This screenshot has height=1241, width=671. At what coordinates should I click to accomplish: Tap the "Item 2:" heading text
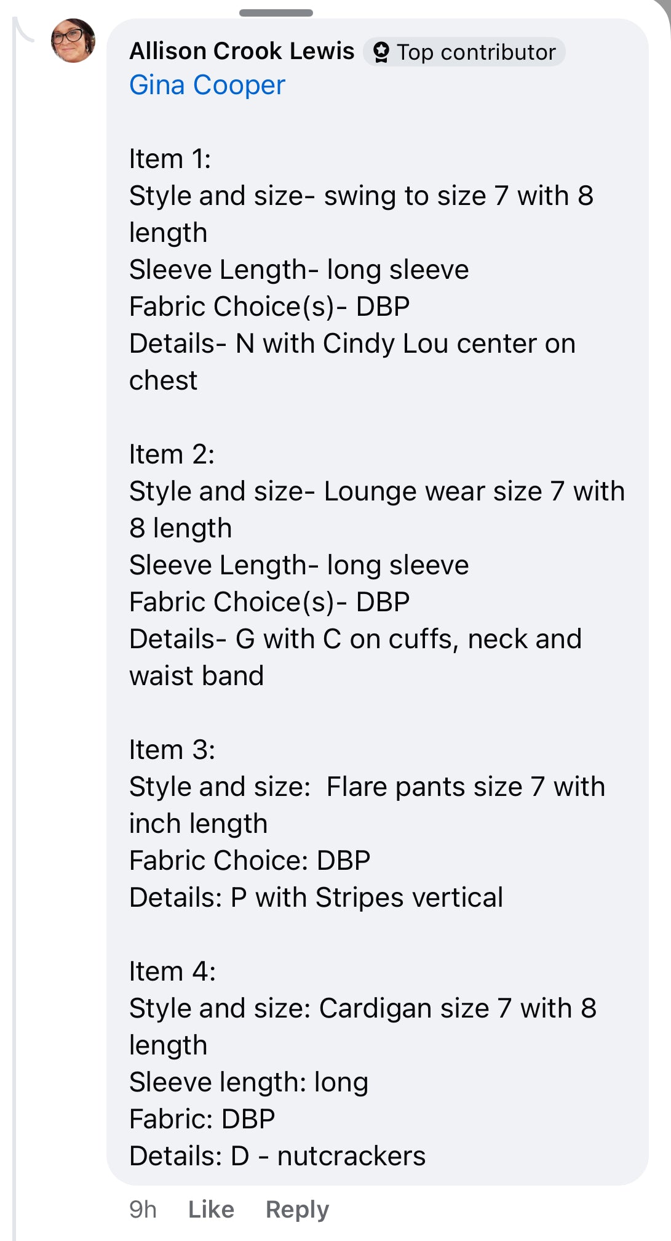click(x=172, y=454)
